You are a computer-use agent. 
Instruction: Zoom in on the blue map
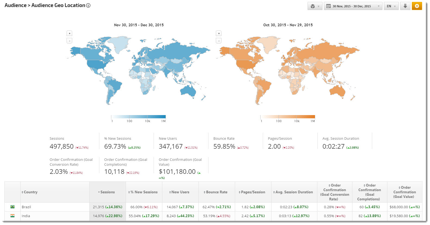point(69,33)
